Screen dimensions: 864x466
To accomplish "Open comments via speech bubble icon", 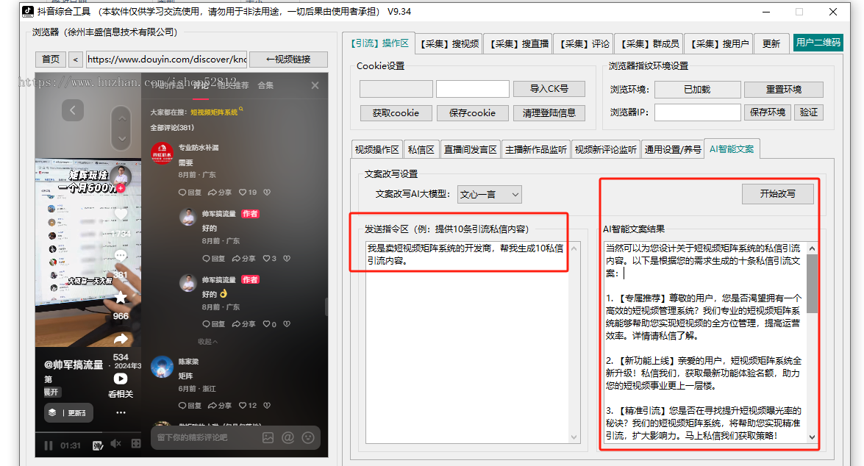I will [x=121, y=256].
